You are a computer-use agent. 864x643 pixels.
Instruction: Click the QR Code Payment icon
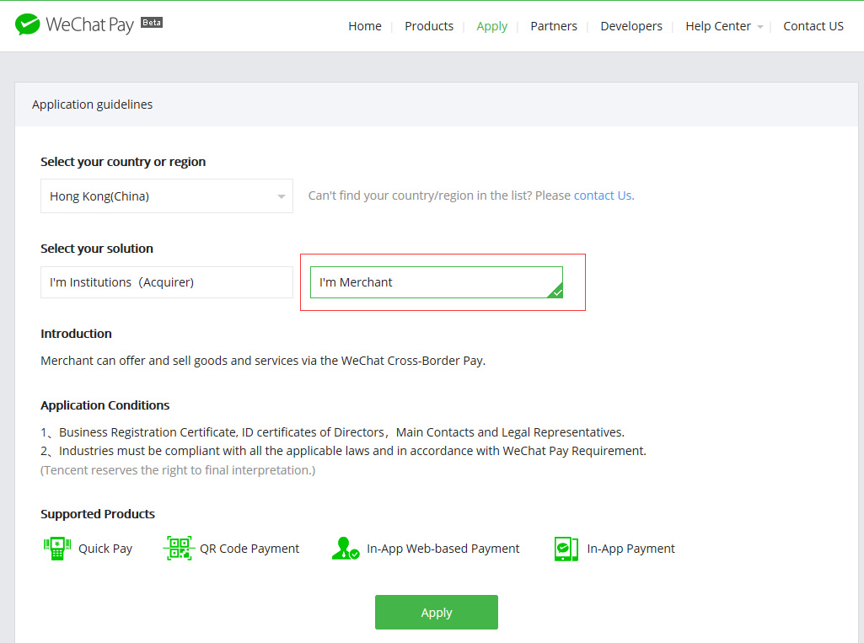(179, 549)
